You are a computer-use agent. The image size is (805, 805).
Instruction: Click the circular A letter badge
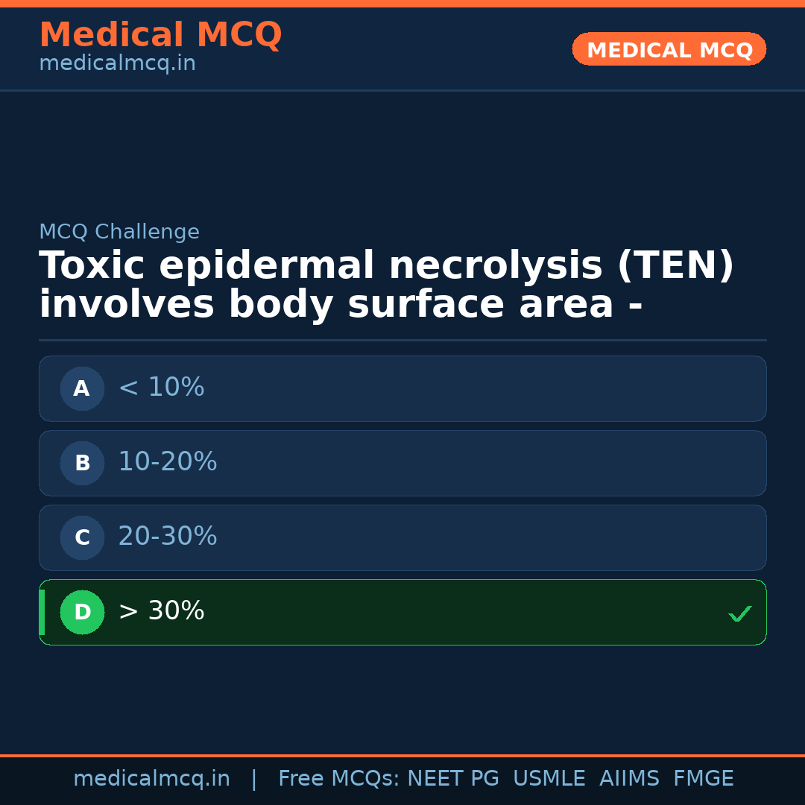pyautogui.click(x=82, y=388)
